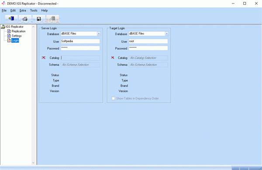
Task: Click the application logo in title bar
Action: point(3,3)
